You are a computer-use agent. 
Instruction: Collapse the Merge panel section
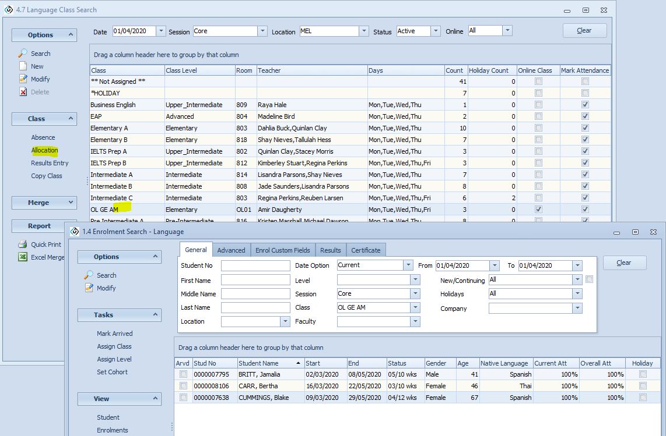(71, 203)
